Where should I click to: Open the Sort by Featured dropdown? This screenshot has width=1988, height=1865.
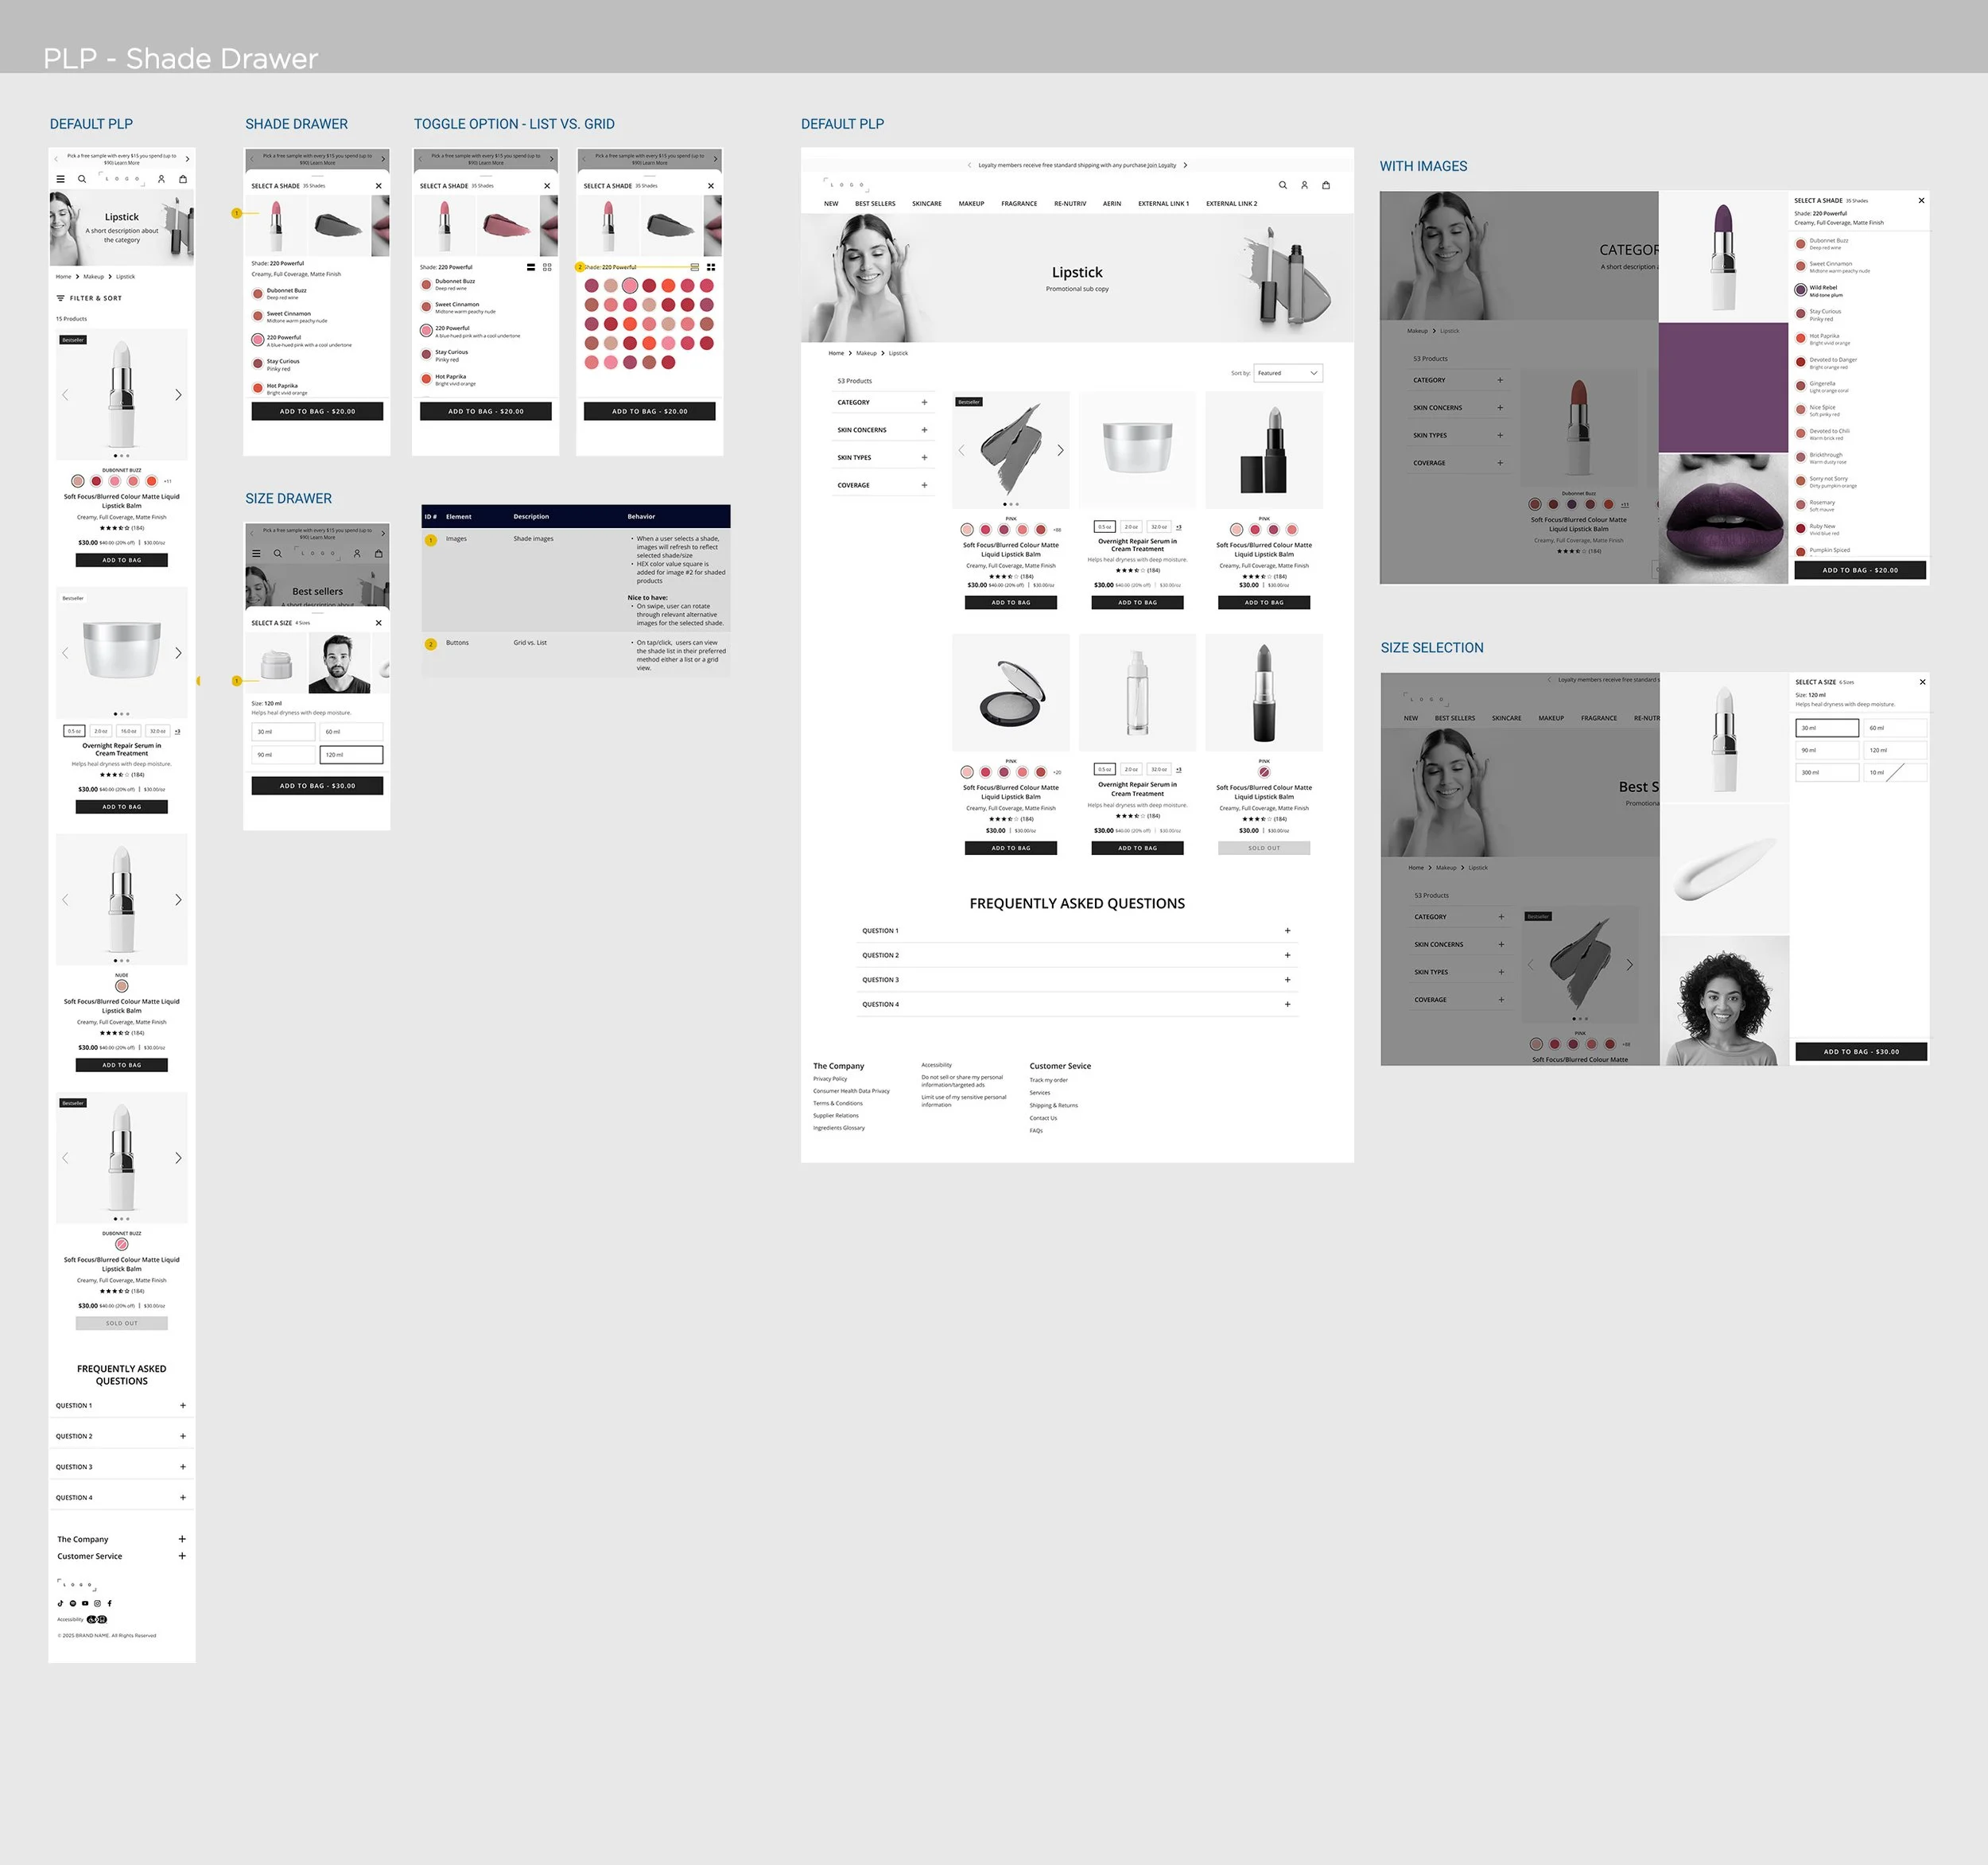pyautogui.click(x=1289, y=373)
